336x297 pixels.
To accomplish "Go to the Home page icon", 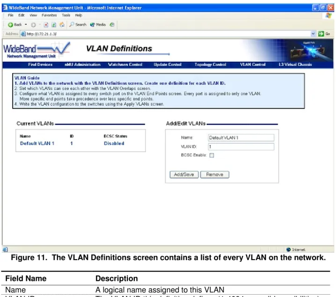I will pos(62,25).
